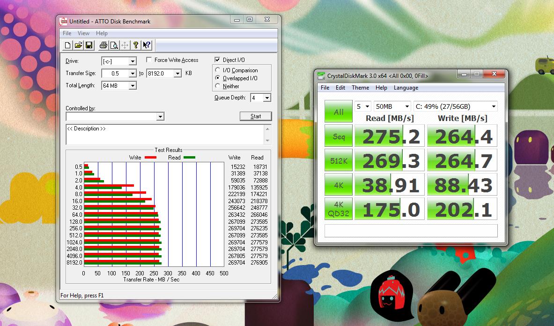
Task: Click the 512K read value 269.3
Action: pos(390,160)
